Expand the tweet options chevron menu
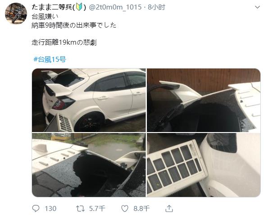 coord(257,7)
